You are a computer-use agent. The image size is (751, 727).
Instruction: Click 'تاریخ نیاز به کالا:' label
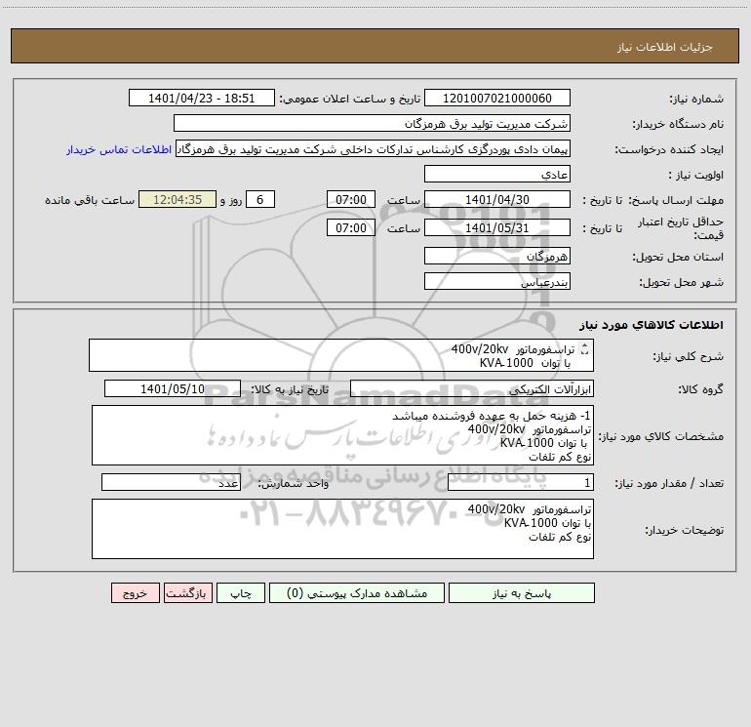291,390
